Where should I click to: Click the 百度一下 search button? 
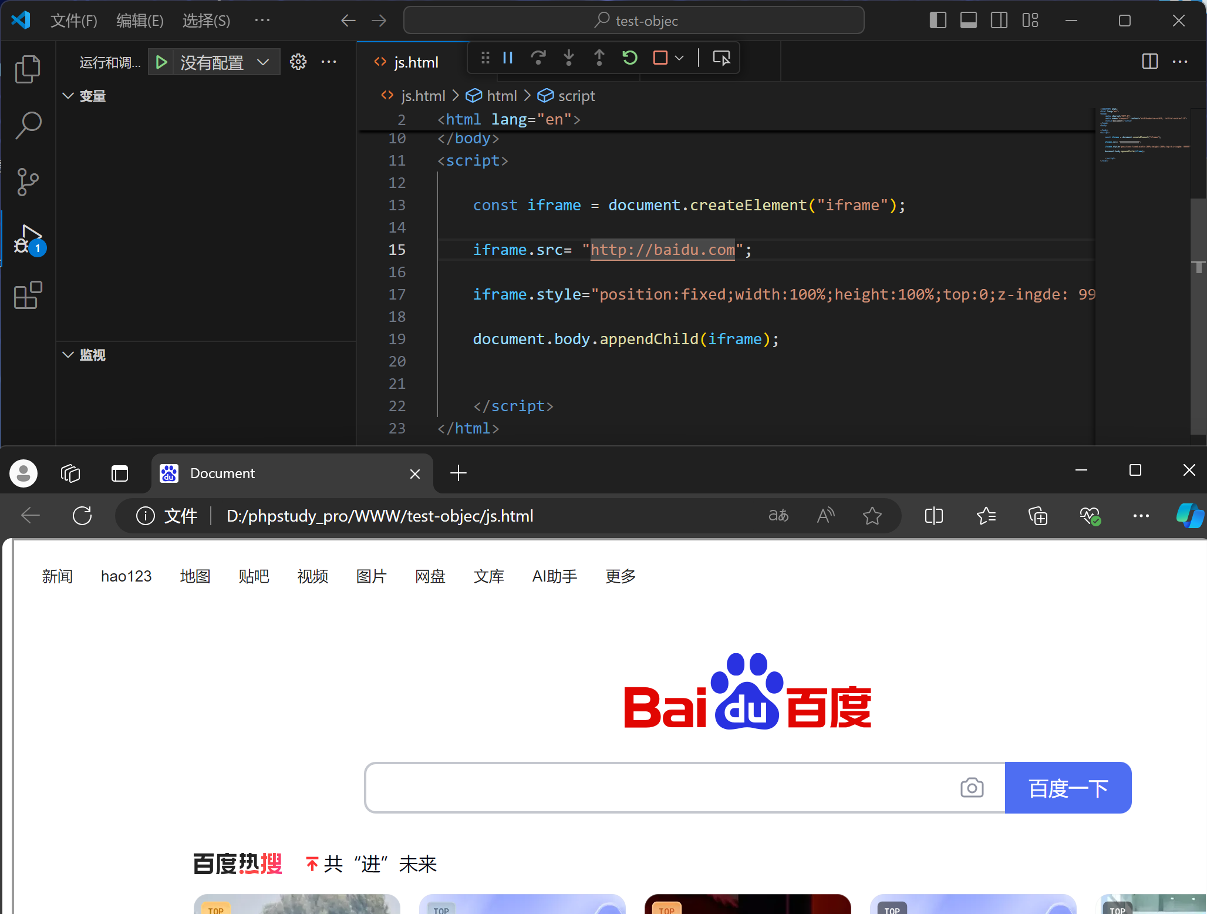tap(1068, 788)
